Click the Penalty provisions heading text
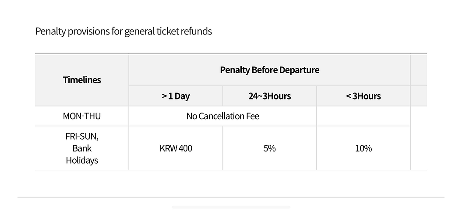 coord(123,31)
